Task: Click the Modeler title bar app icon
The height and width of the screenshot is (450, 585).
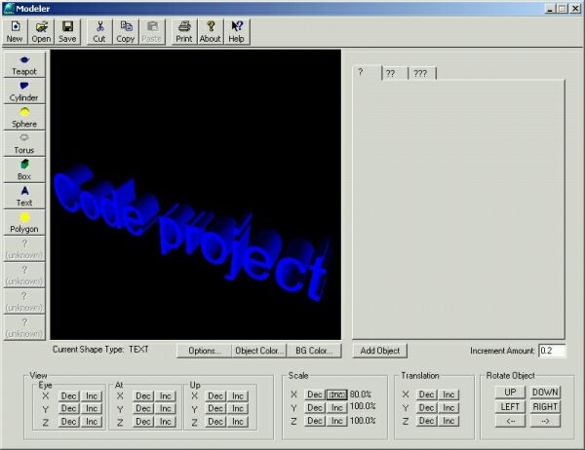Action: tap(9, 9)
